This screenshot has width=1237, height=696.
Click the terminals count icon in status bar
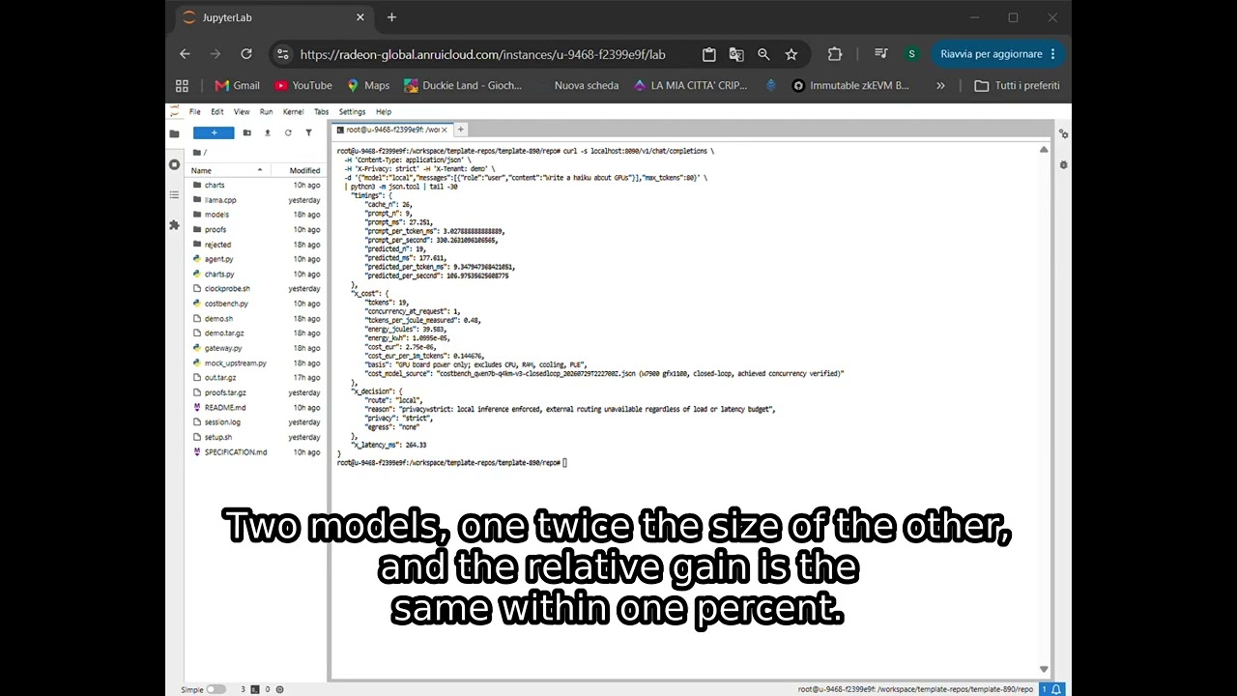point(255,689)
